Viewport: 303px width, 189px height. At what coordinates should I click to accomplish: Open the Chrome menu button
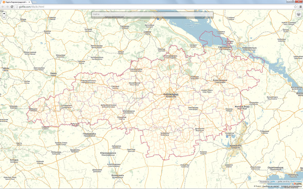(x=300, y=7)
